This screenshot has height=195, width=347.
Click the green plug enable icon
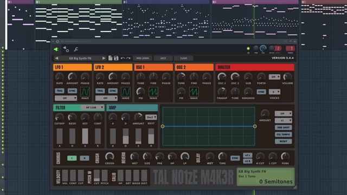(56, 49)
